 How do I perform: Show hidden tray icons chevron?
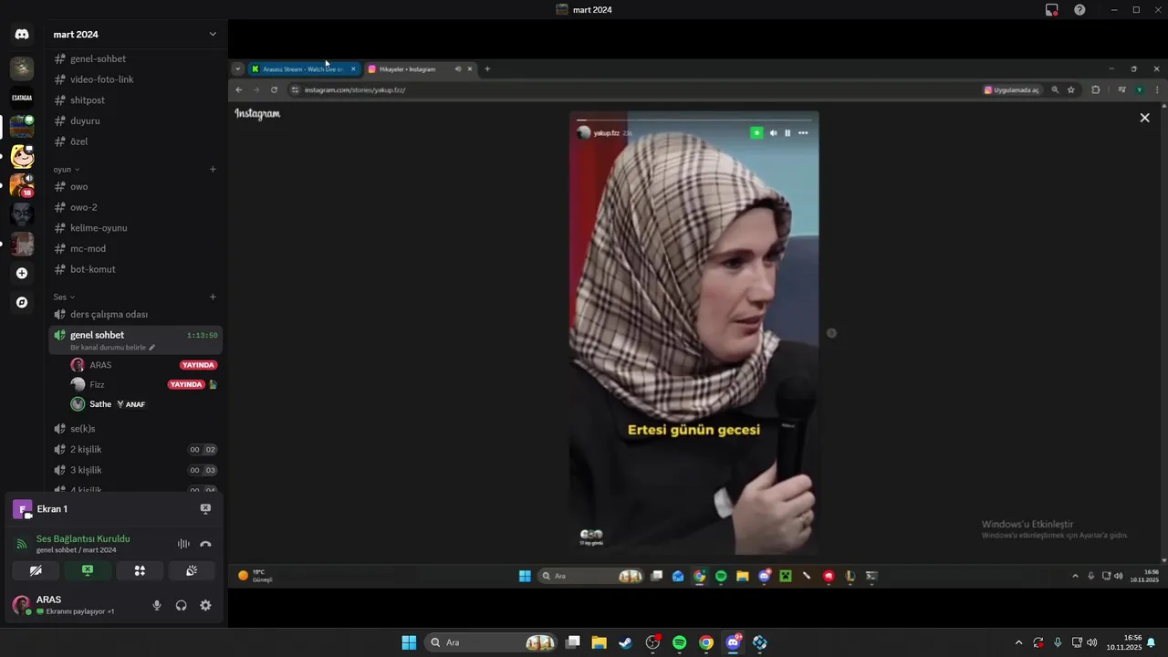(x=1018, y=642)
